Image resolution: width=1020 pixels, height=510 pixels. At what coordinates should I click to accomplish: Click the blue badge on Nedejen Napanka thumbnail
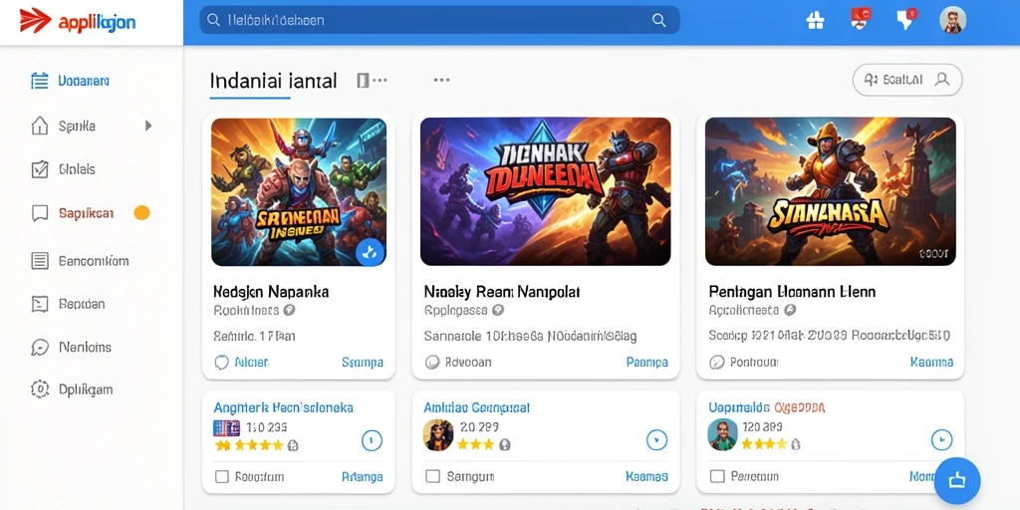click(x=371, y=252)
